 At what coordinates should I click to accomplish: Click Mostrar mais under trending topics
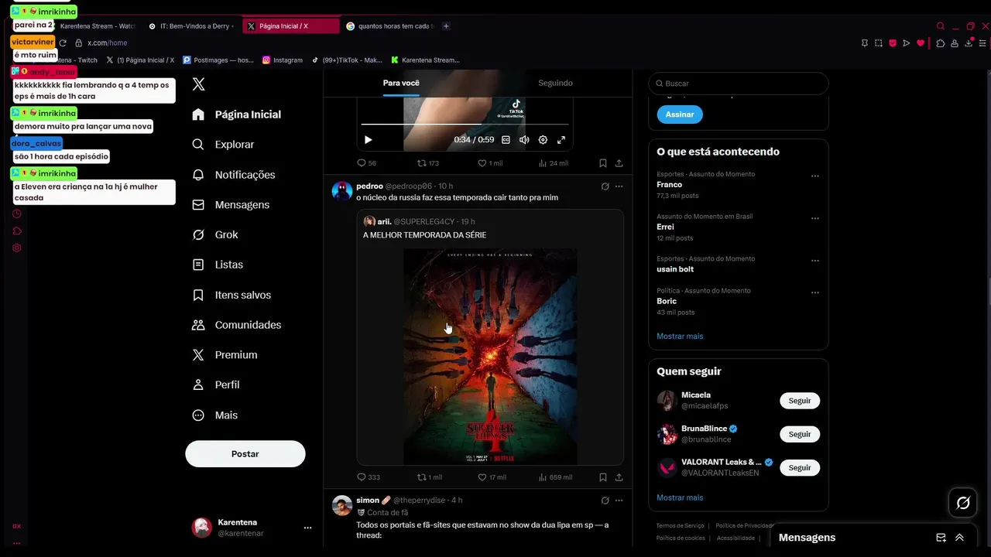point(680,337)
